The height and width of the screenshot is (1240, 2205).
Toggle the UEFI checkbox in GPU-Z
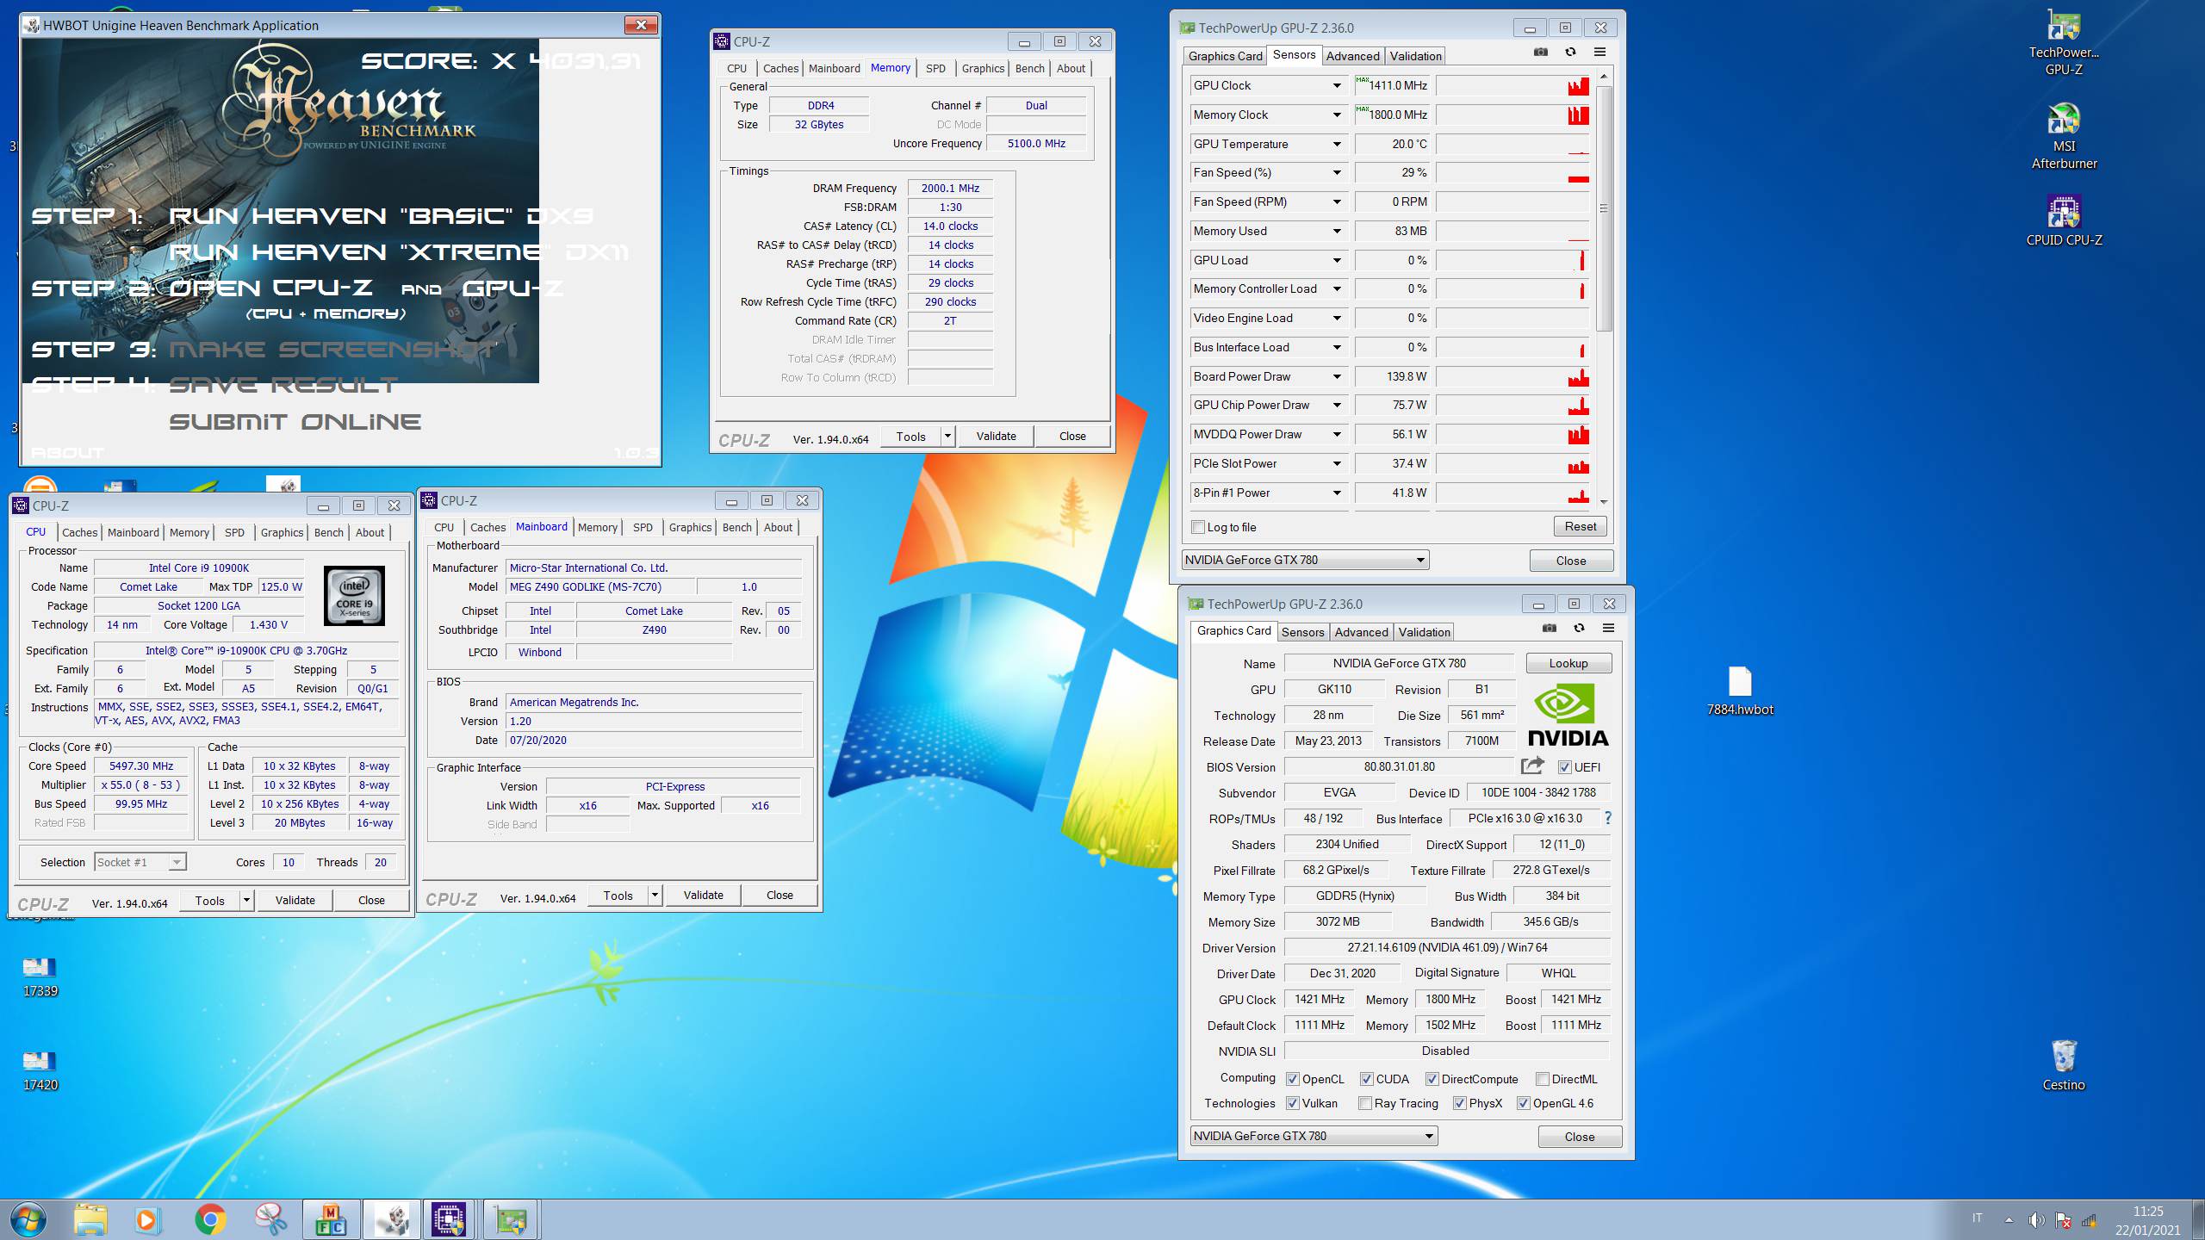point(1565,767)
